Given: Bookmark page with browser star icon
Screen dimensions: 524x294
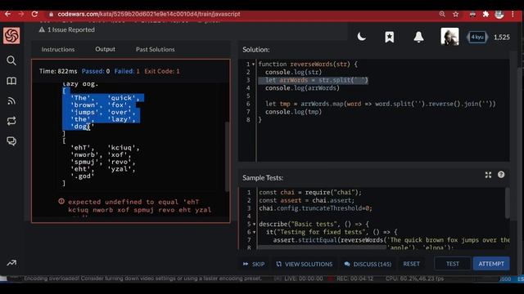Looking at the screenshot, I should pyautogui.click(x=455, y=14).
